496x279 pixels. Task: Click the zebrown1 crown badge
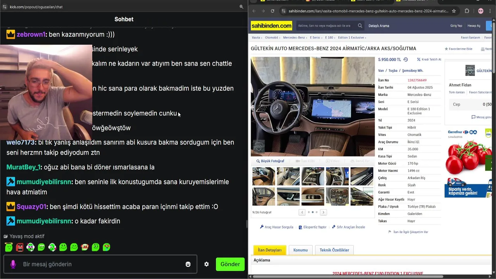10,34
